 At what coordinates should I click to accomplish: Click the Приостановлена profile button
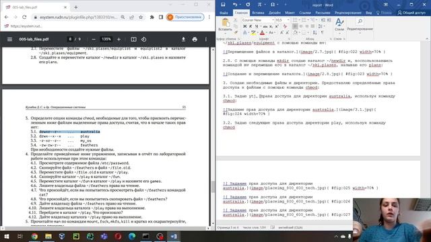pyautogui.click(x=185, y=17)
